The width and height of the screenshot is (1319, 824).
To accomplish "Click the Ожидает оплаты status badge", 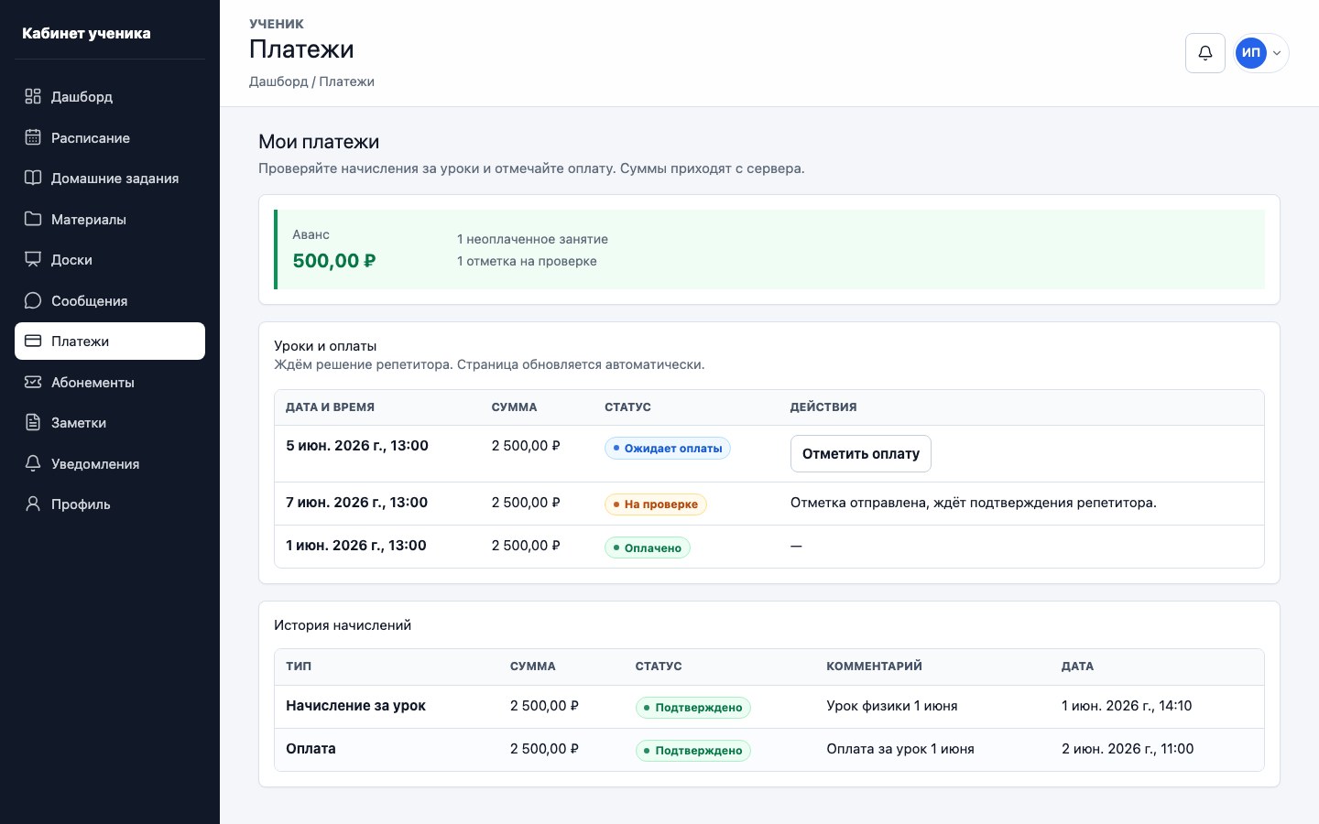I will tap(668, 448).
